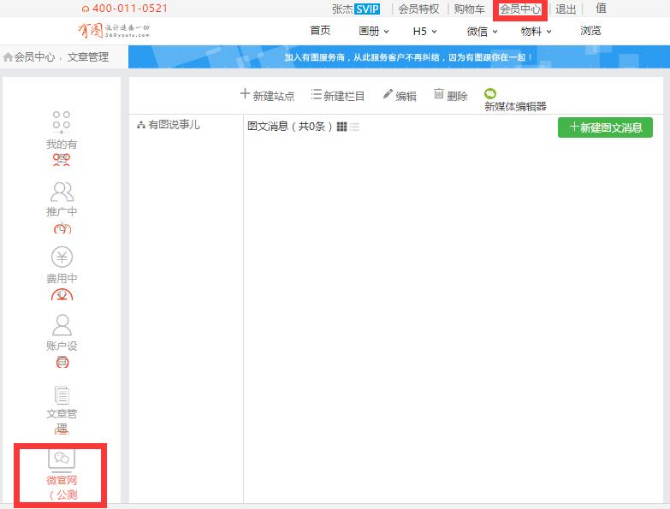Screen dimensions: 670x509
Task: Open 浏览 in main navigation
Action: (590, 31)
